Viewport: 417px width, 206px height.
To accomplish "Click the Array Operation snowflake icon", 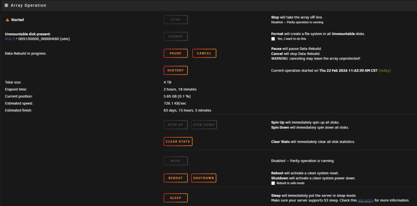I will 6,5.
